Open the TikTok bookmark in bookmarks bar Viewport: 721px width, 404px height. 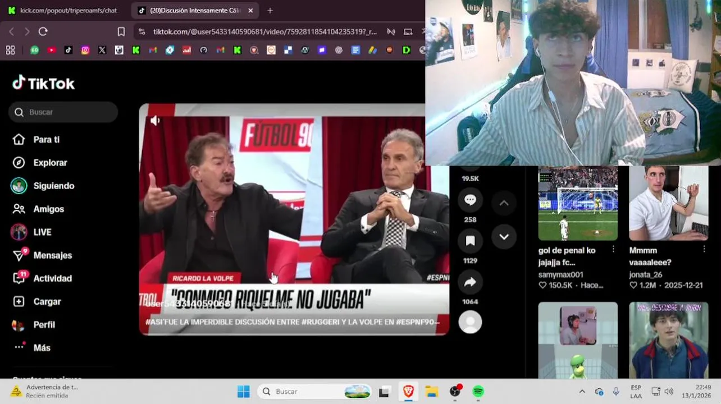point(69,50)
